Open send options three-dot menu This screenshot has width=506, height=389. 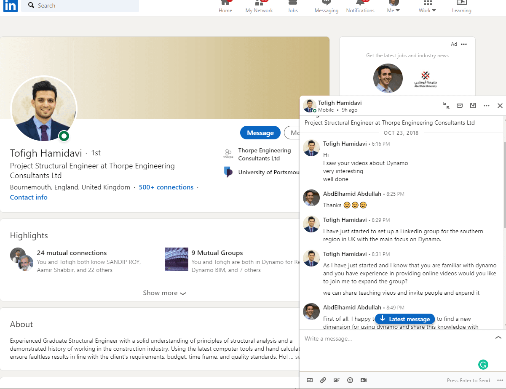point(500,380)
